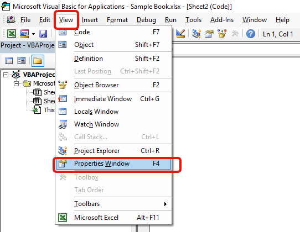Image resolution: width=300 pixels, height=232 pixels.
Task: Collapse the VBAProject tree node
Action: [x=6, y=75]
